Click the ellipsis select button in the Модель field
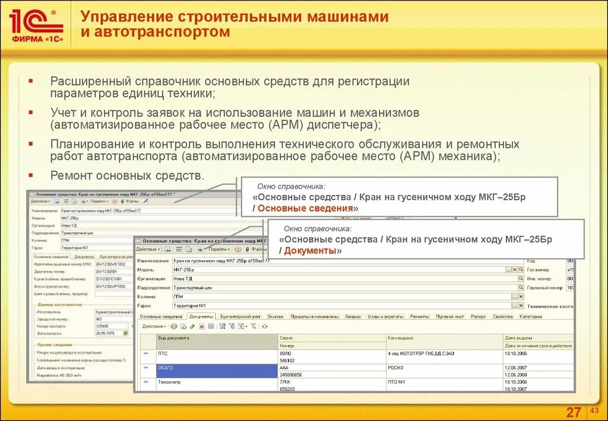 [x=509, y=270]
